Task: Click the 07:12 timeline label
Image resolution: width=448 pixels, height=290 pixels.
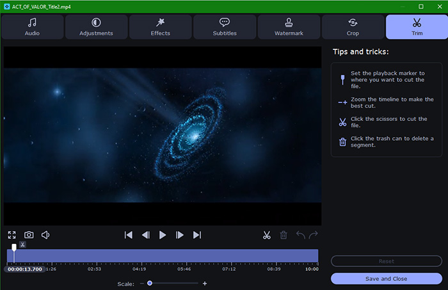Action: pos(229,269)
